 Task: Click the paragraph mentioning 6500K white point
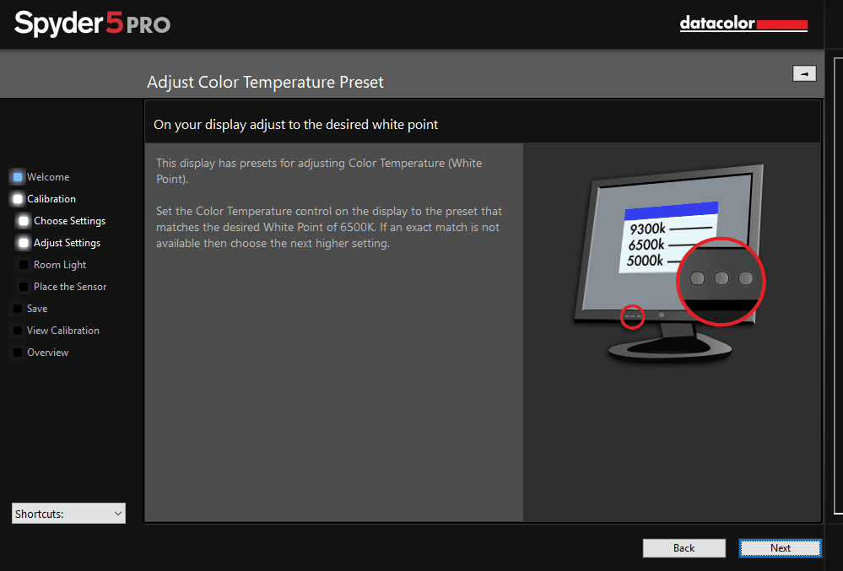(329, 227)
